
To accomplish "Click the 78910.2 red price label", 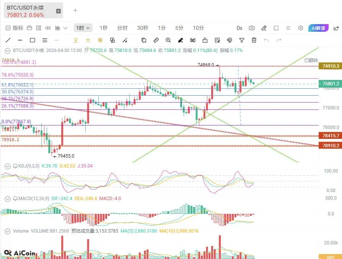I will pos(330,145).
